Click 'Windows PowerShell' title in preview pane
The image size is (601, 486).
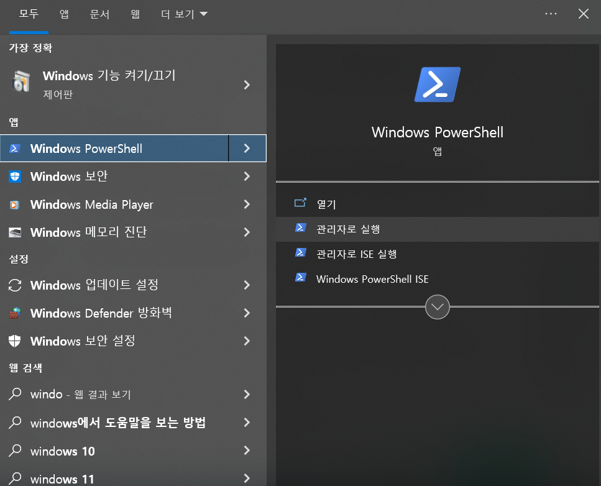[x=438, y=132]
